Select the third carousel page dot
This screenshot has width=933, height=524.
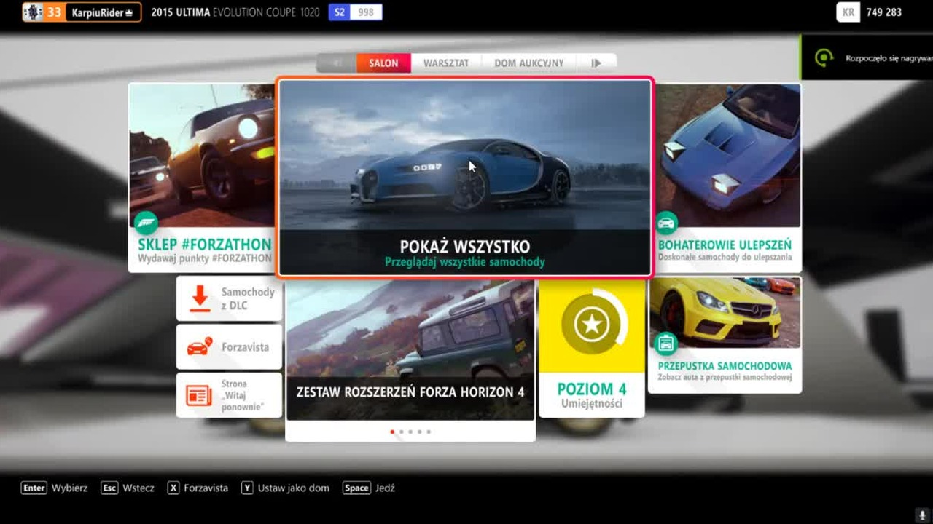(410, 432)
